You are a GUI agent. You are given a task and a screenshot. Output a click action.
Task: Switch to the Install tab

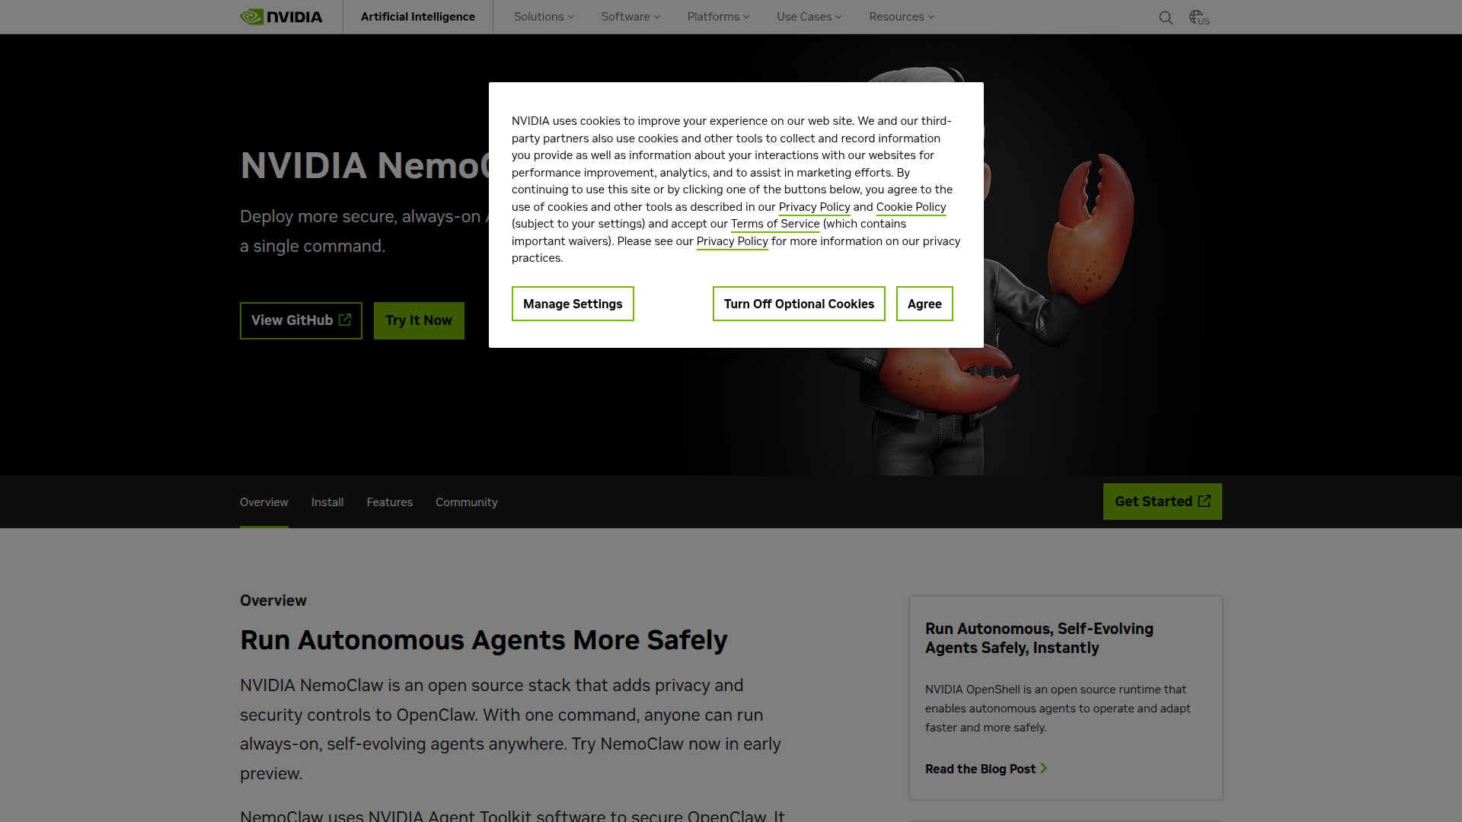[327, 502]
